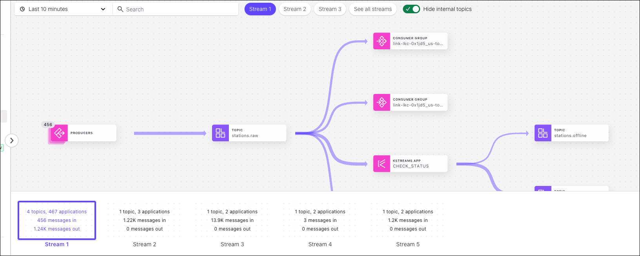Click the top consumer group icon
640x256 pixels.
point(381,41)
